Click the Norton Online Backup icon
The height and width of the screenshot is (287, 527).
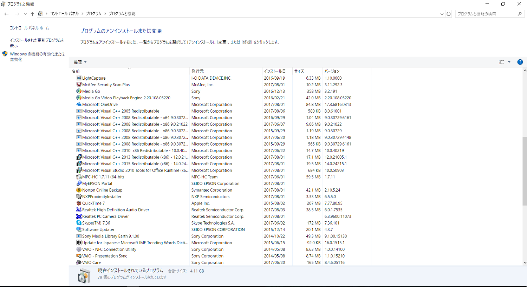point(79,190)
